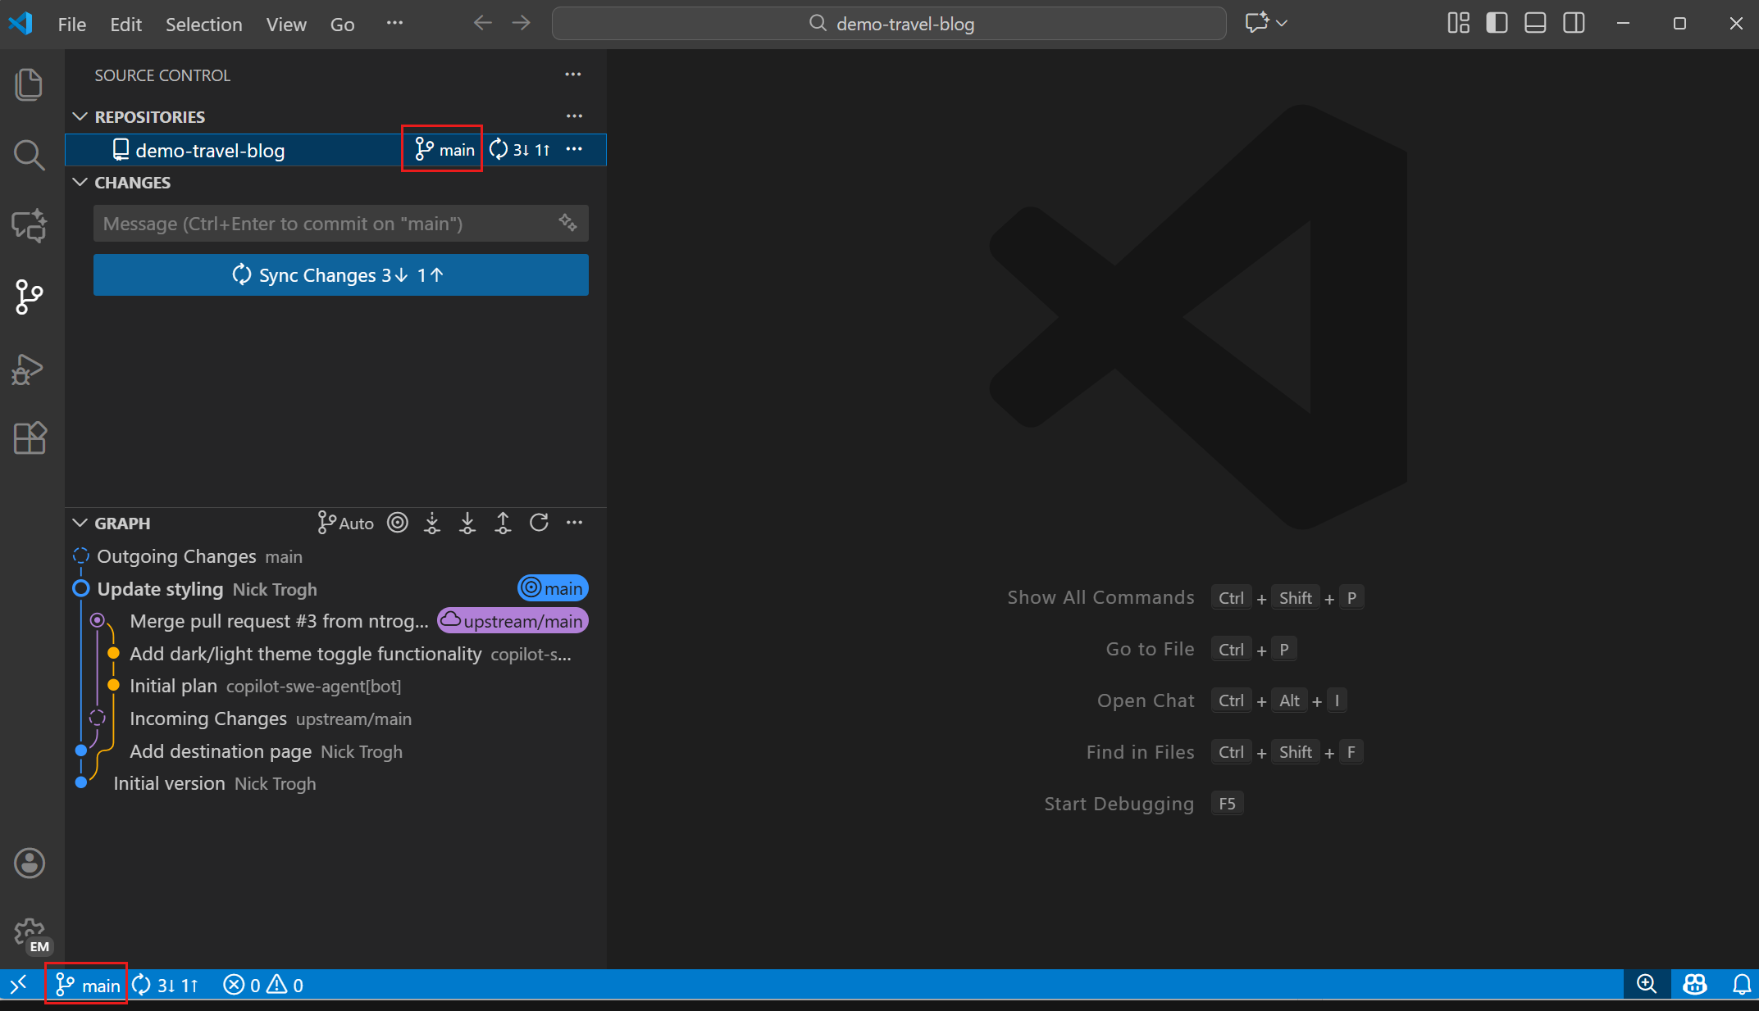Image resolution: width=1759 pixels, height=1011 pixels.
Task: Toggle the Primary Side Bar visibility
Action: (1496, 23)
